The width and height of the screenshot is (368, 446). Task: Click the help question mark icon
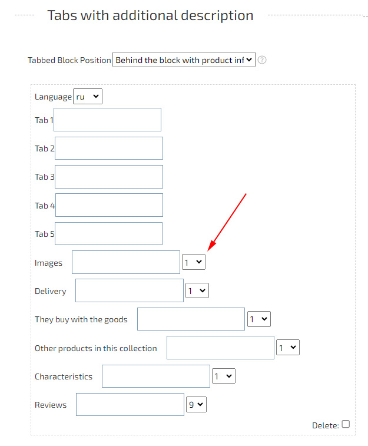263,60
